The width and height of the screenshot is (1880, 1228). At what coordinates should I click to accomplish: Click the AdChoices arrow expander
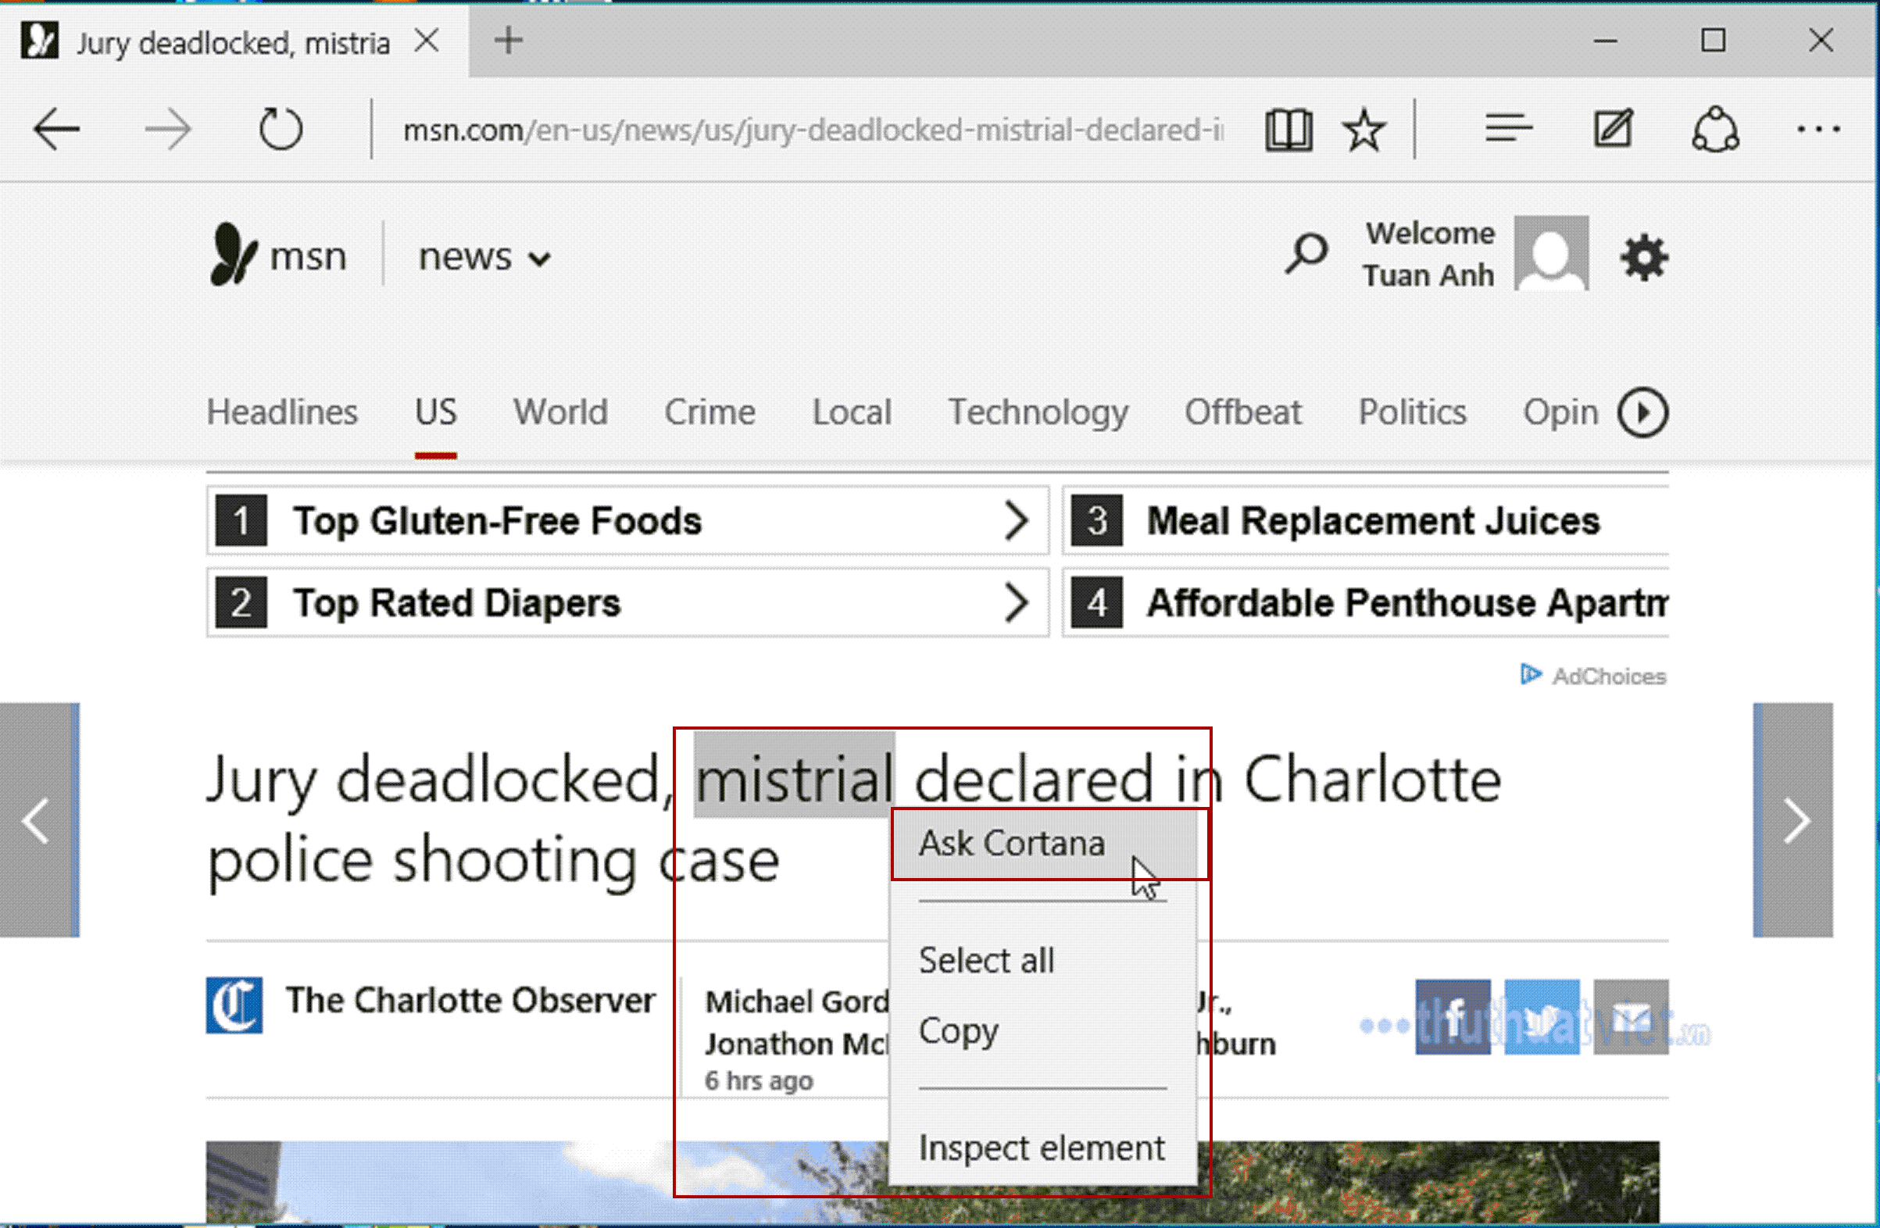tap(1532, 673)
